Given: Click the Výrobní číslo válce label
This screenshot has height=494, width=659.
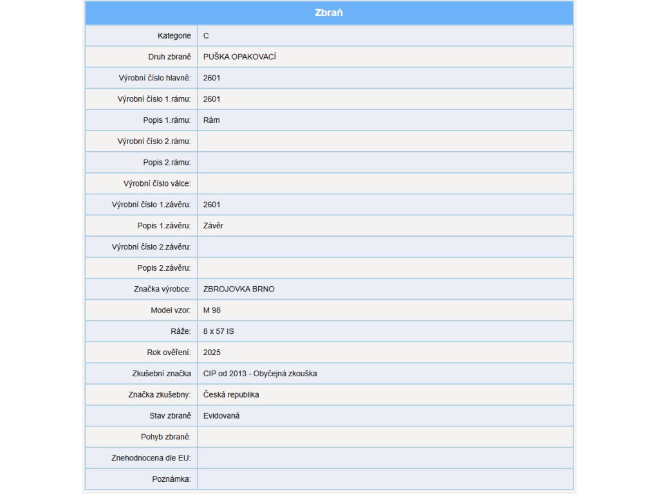Looking at the screenshot, I should click(x=157, y=183).
